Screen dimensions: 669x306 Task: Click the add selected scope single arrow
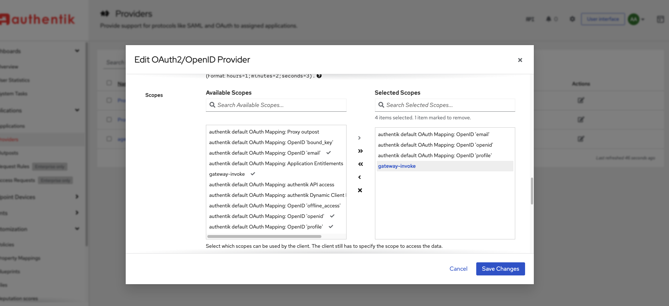click(360, 138)
